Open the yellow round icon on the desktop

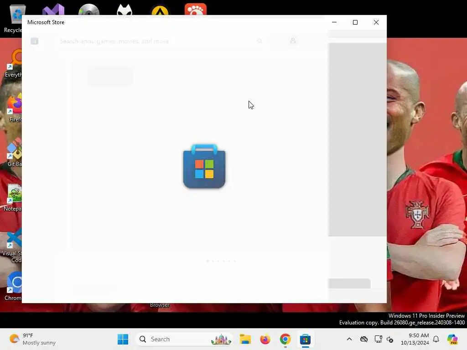160,10
